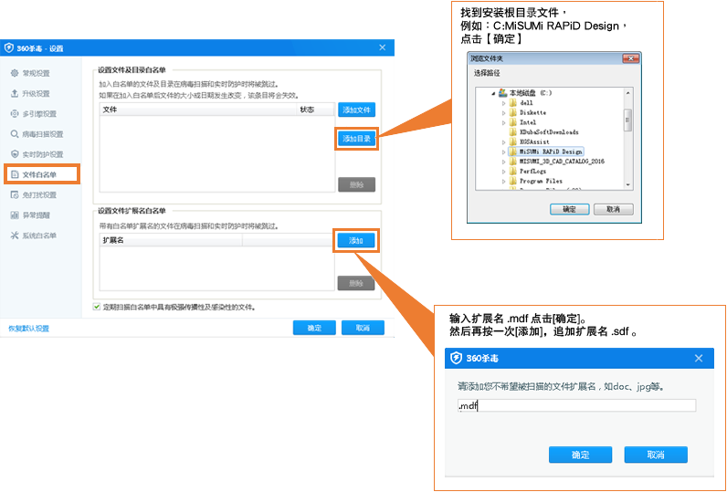Click the folder tree scrollbar thumb
727x492 pixels.
tap(627, 120)
